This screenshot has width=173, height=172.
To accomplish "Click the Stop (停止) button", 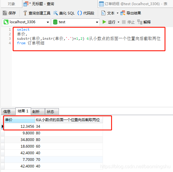I will click(x=128, y=22).
